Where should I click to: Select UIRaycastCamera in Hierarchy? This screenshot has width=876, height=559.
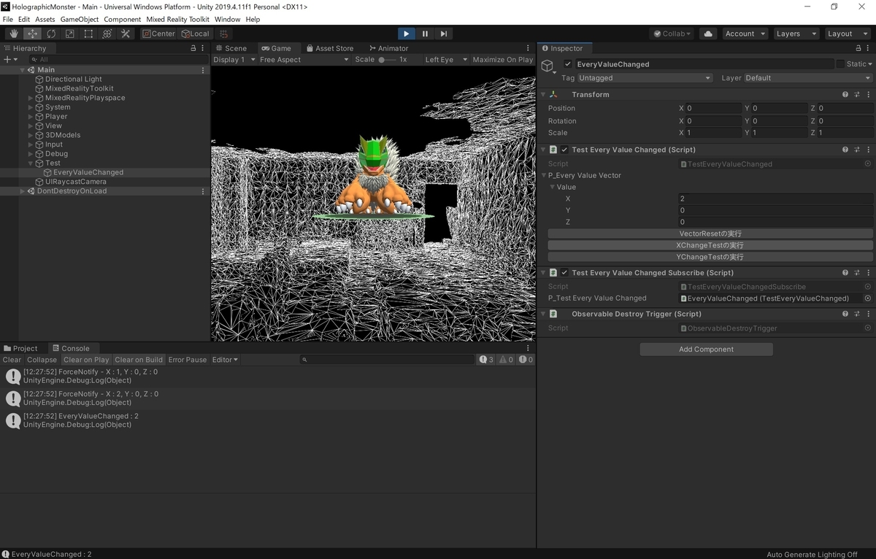click(76, 182)
